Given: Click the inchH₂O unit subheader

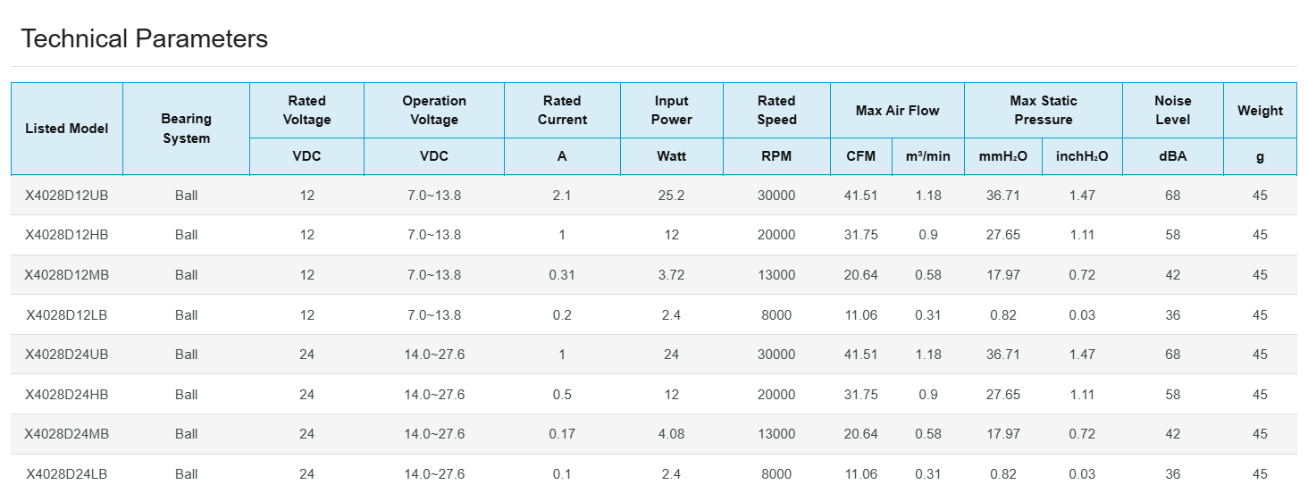Looking at the screenshot, I should (1081, 156).
